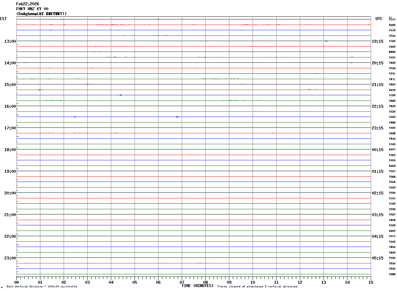Click the 03:15 UTC time label
Image resolution: width=397 pixels, height=291 pixels.
[378, 215]
